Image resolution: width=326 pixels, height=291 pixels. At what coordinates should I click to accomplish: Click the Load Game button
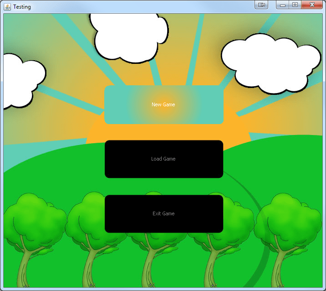[164, 159]
